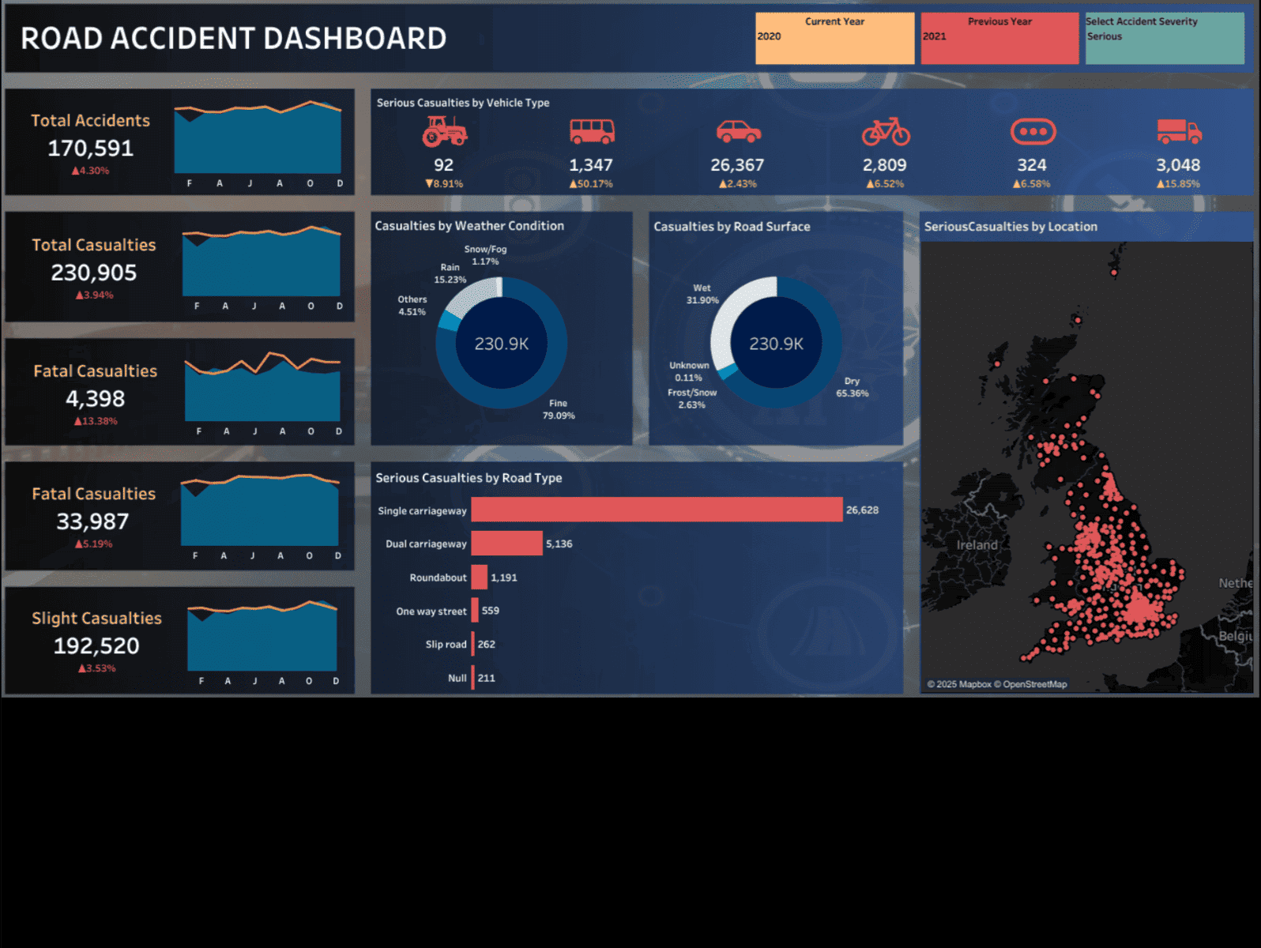Click the tractor vehicle icon
1261x948 pixels.
coord(444,132)
